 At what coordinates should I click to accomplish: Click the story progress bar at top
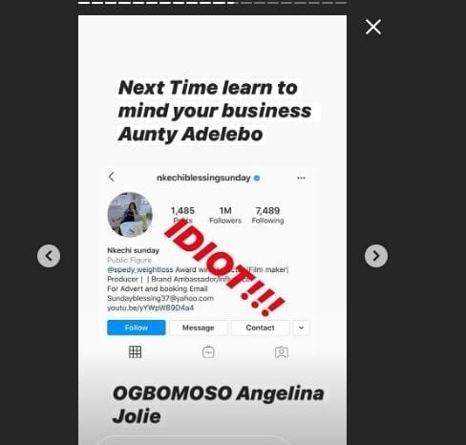[212, 3]
